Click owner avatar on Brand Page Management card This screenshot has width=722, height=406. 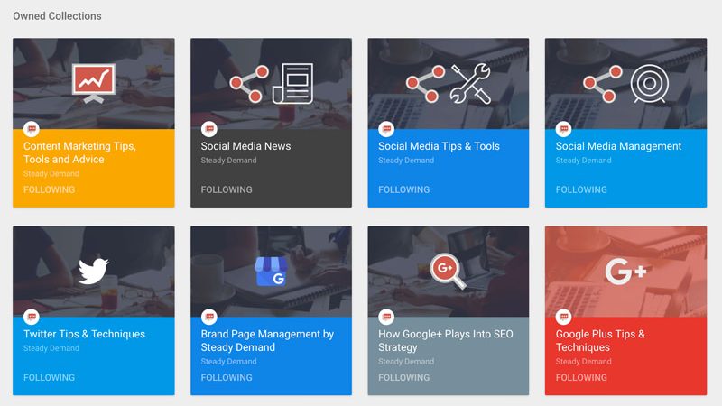coord(209,317)
